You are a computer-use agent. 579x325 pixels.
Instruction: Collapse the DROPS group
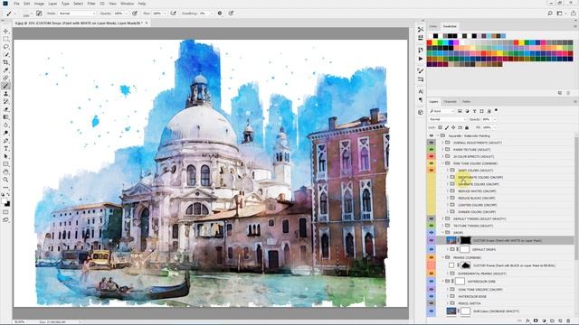point(442,233)
